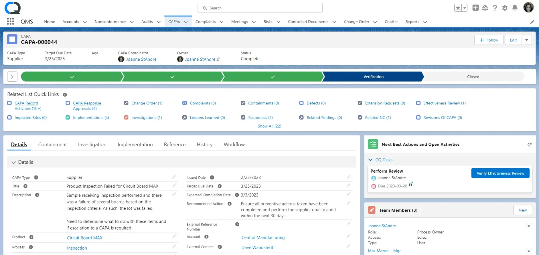
Task: Switch to the Investigation tab
Action: pos(92,145)
